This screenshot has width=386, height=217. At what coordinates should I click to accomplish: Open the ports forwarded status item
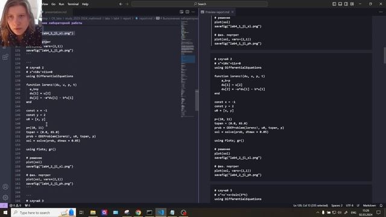click(27, 205)
